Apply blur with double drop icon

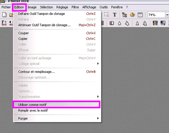coord(127,23)
